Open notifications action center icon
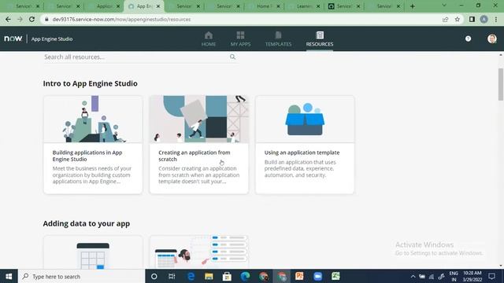The image size is (504, 283). click(491, 276)
